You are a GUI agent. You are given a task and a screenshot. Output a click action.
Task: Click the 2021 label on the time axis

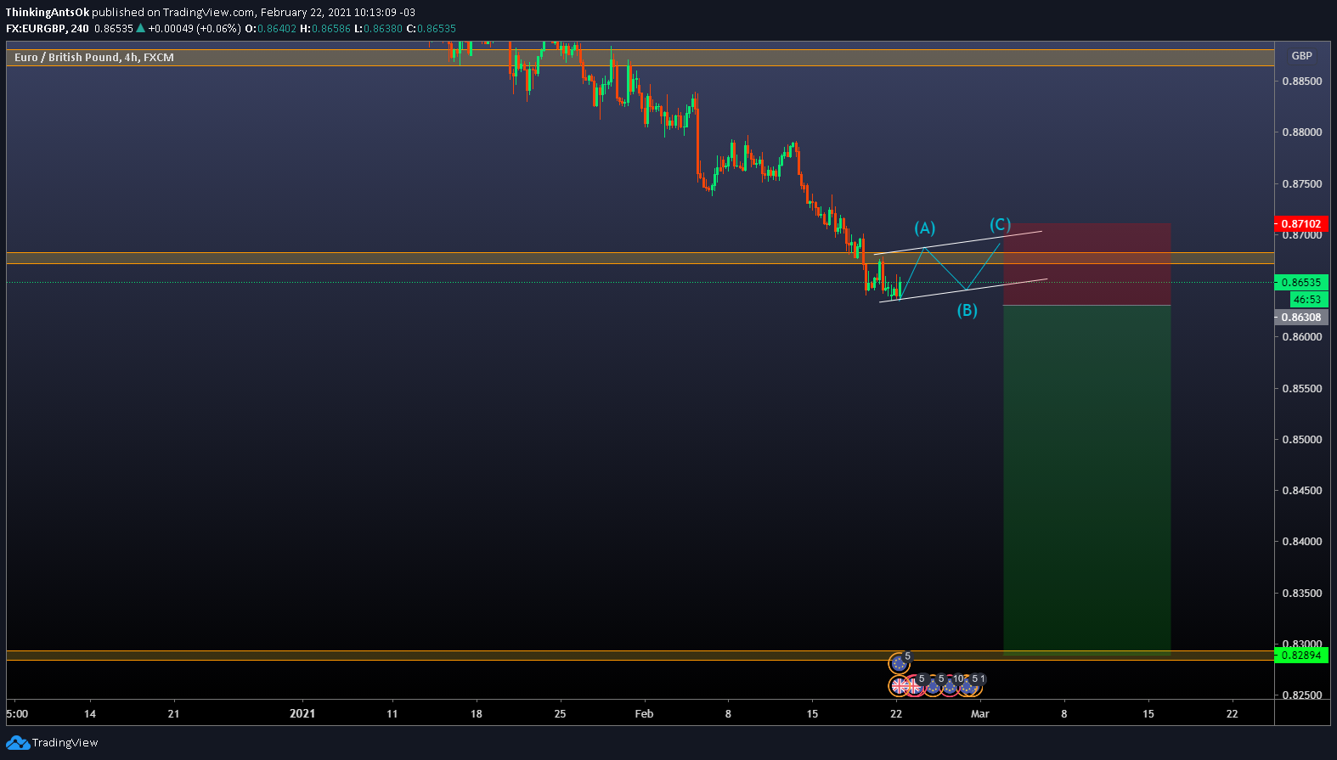point(302,714)
